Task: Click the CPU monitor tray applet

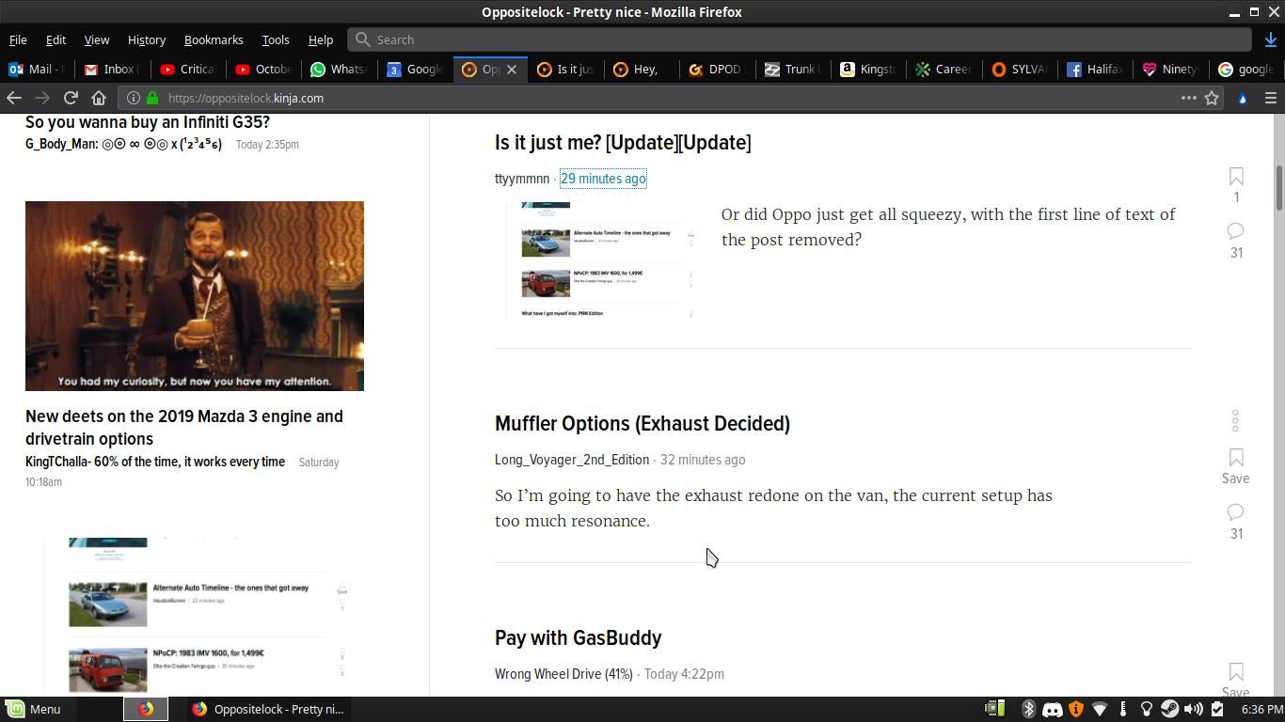Action: coord(995,709)
